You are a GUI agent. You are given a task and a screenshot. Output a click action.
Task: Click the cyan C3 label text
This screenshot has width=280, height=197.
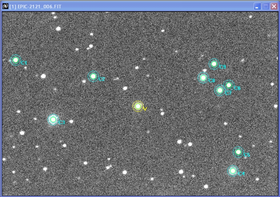pyautogui.click(x=61, y=122)
